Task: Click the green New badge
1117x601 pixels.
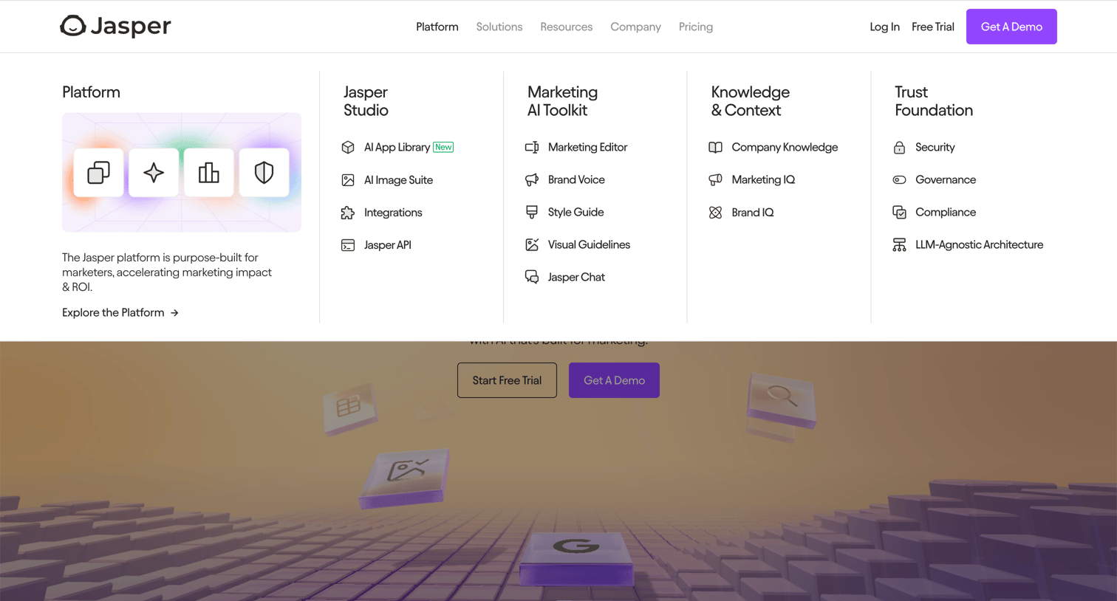Action: click(443, 147)
